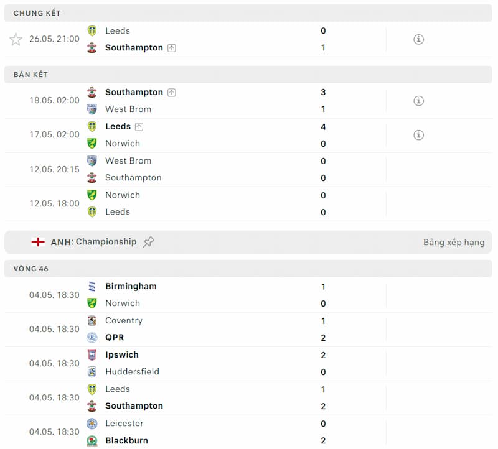Click the Coventry club crest
This screenshot has height=449, width=498.
(92, 321)
